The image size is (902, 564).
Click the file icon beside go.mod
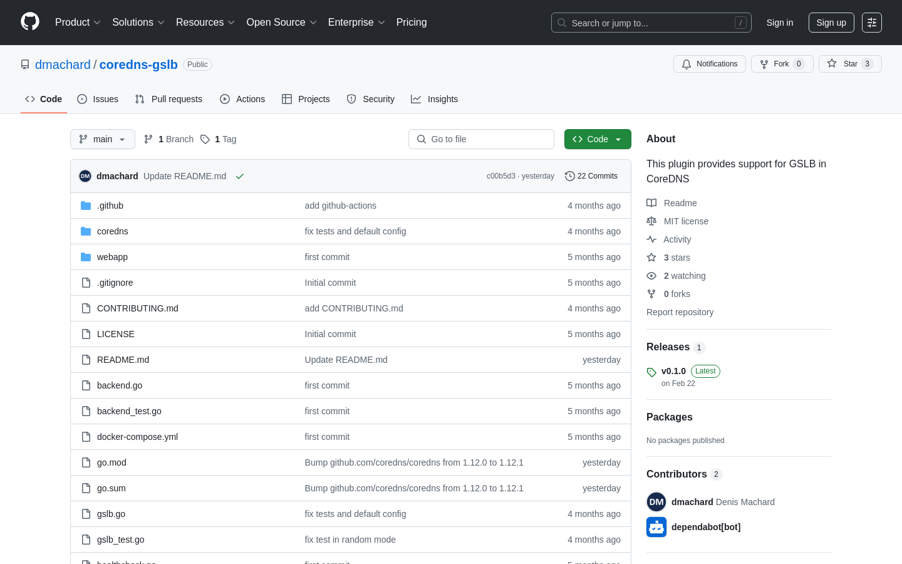point(86,462)
